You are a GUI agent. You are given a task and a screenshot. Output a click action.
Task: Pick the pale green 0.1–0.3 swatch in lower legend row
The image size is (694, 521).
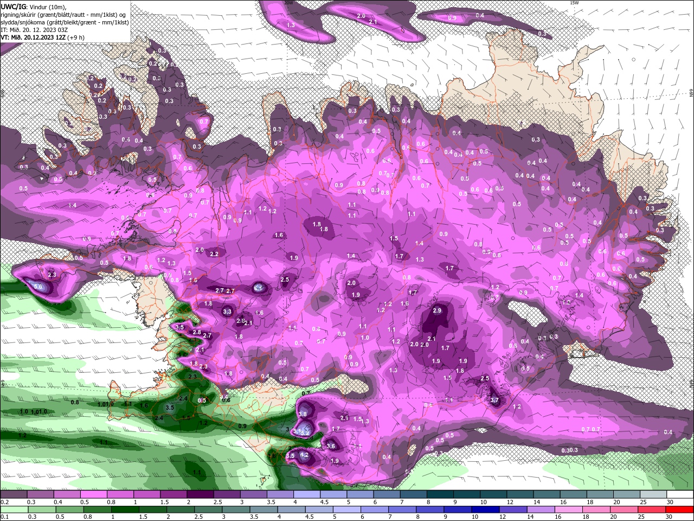pyautogui.click(x=14, y=510)
